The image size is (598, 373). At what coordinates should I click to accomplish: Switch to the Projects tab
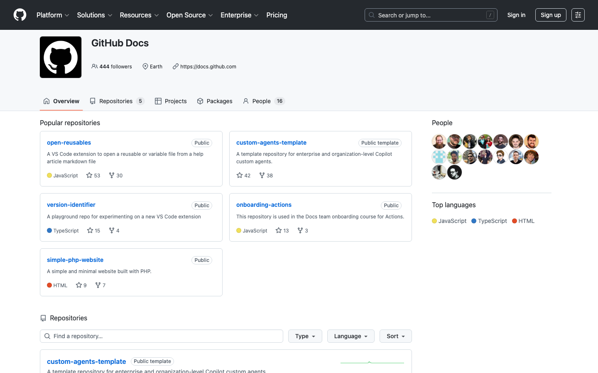(171, 101)
